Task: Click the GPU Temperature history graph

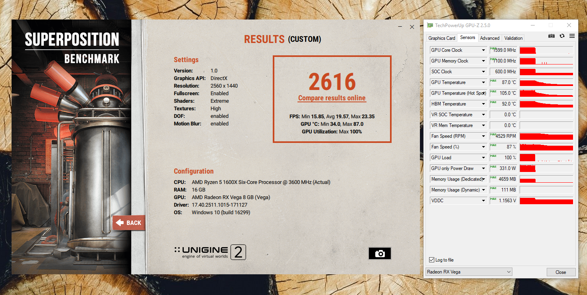Action: click(x=546, y=82)
